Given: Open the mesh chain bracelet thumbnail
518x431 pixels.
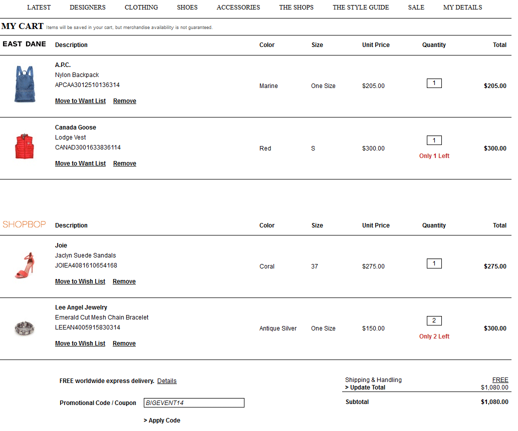Looking at the screenshot, I should pos(25,328).
